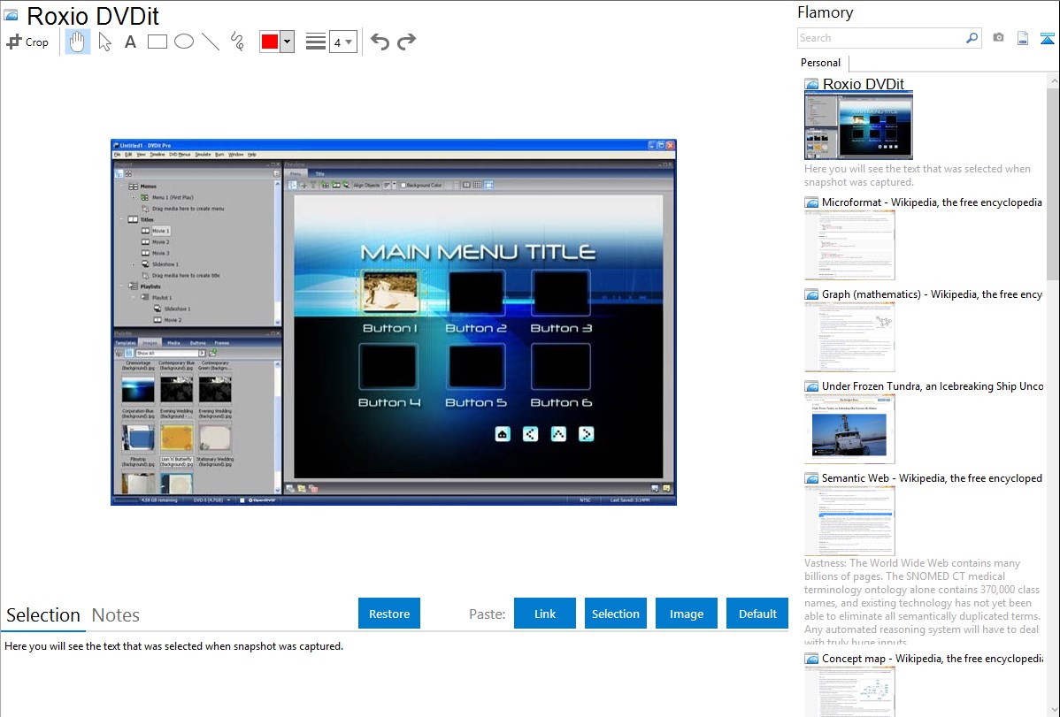Image resolution: width=1060 pixels, height=717 pixels.
Task: Click the document page icon near Search
Action: point(1023,38)
